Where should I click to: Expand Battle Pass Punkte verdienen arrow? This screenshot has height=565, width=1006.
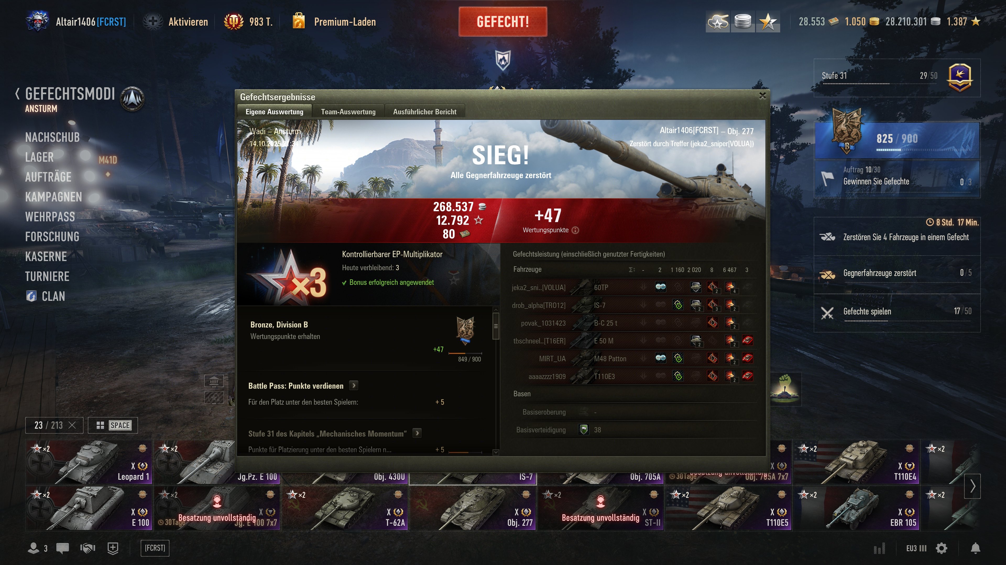353,385
